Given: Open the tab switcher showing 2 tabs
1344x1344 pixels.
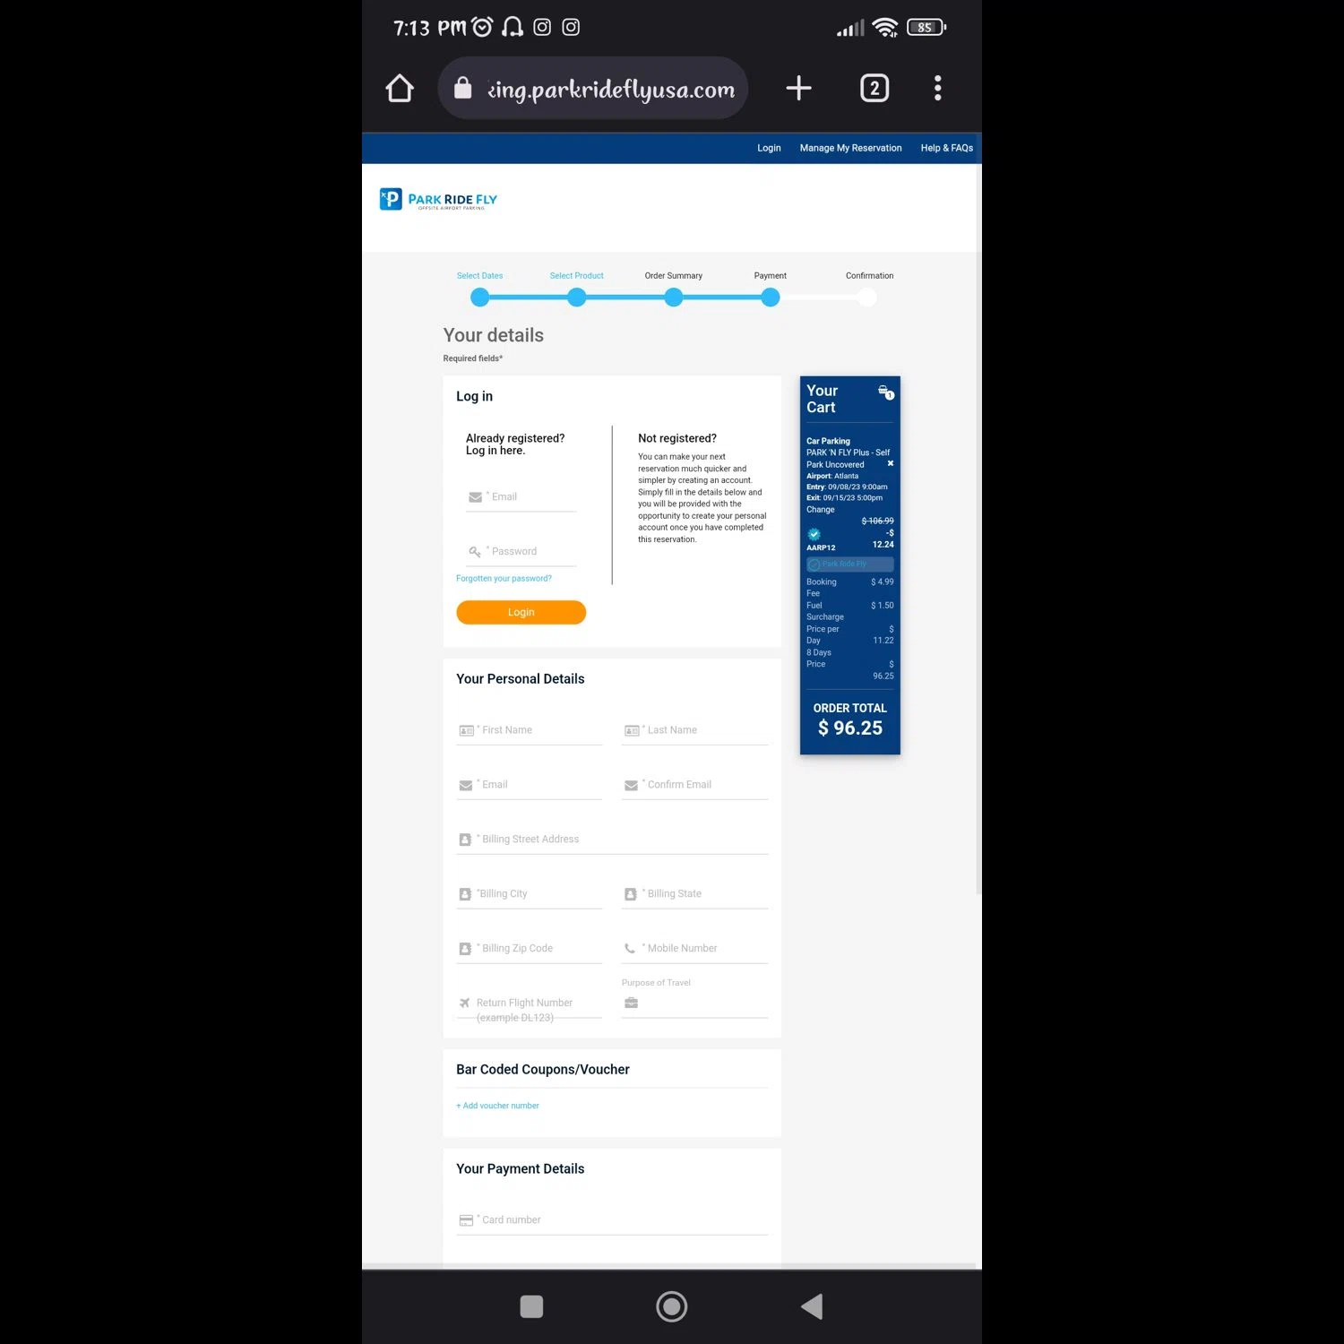Looking at the screenshot, I should tap(874, 88).
